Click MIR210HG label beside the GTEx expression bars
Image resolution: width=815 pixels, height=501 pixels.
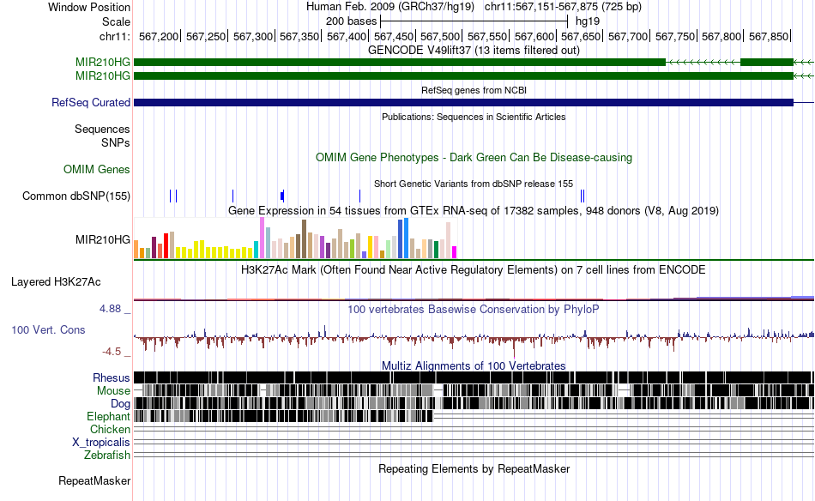click(102, 239)
